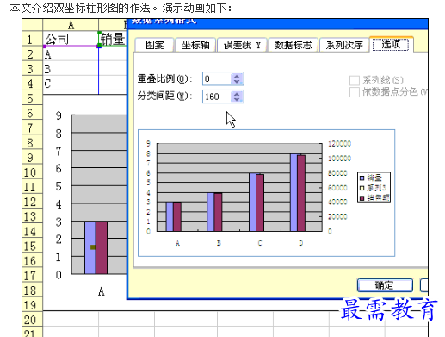Click the blue 销量 legend swatch in preview
The height and width of the screenshot is (337, 445).
tap(362, 178)
